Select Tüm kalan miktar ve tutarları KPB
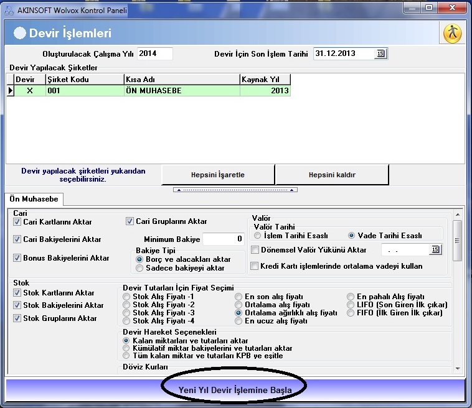Screen dimensions: 472x408 point(126,356)
